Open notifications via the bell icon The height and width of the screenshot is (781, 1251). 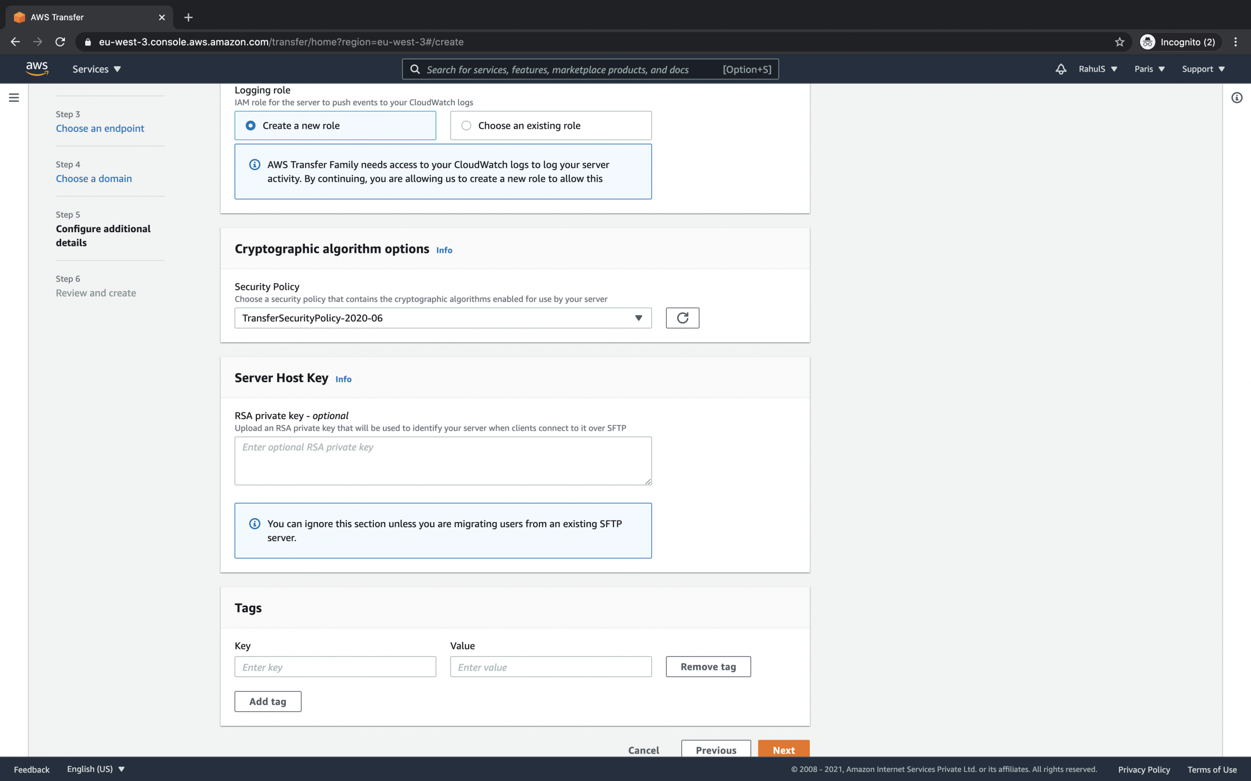tap(1060, 69)
